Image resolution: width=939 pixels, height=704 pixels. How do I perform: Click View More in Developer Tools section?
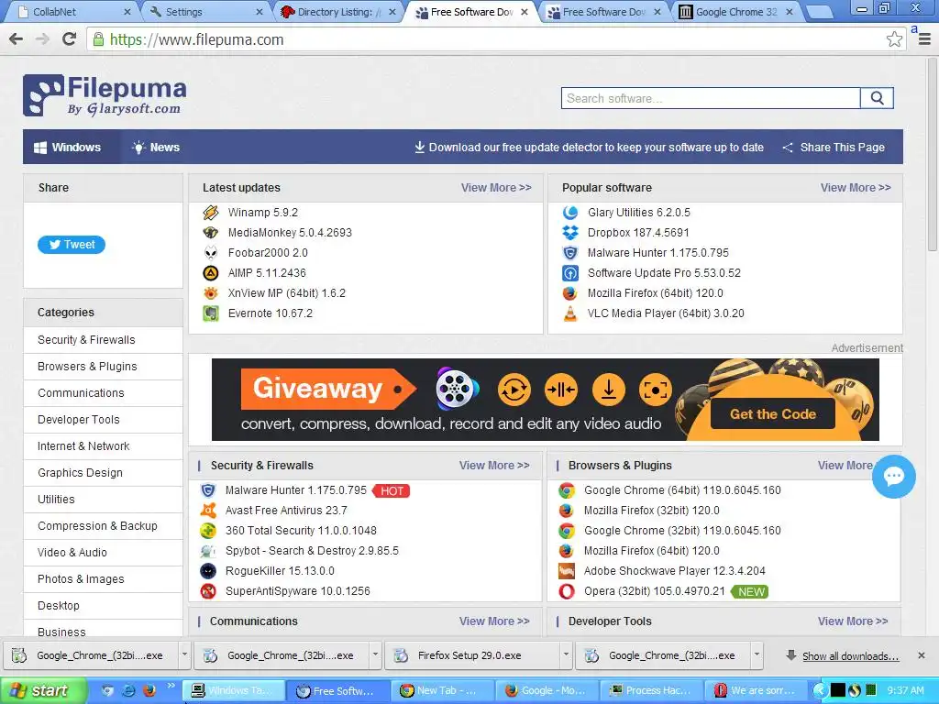click(853, 621)
